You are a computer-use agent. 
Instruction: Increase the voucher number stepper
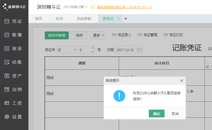(x=92, y=48)
